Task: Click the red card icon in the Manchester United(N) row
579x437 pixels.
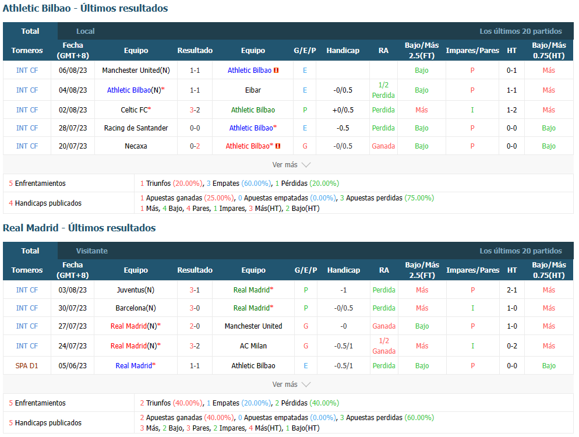Action: 276,70
